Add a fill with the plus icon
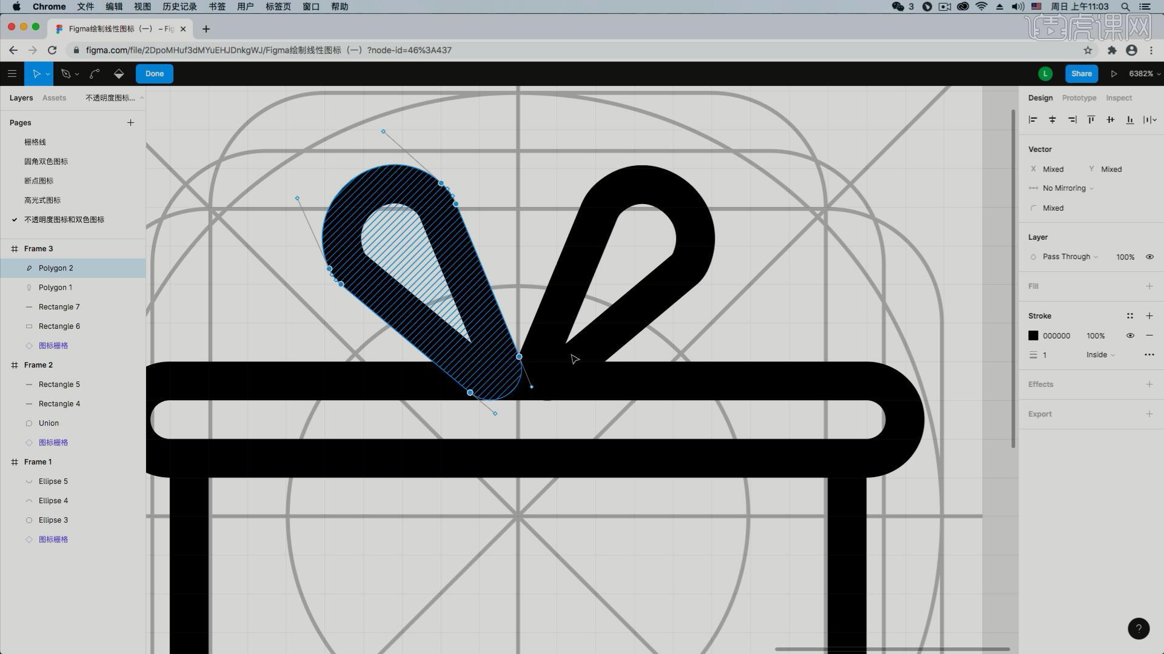Screen dimensions: 1164x654 coord(1149,286)
